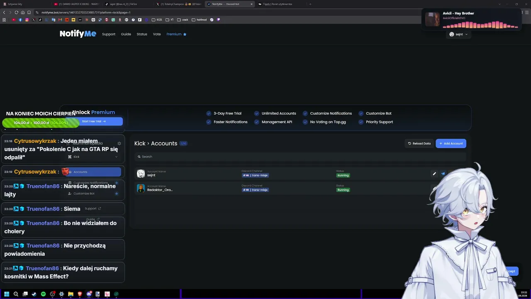Focus the accounts Search field
The width and height of the screenshot is (531, 299).
300,157
